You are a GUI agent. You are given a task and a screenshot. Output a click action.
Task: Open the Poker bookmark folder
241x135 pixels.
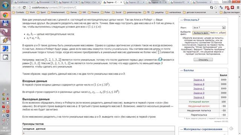tap(105, 12)
